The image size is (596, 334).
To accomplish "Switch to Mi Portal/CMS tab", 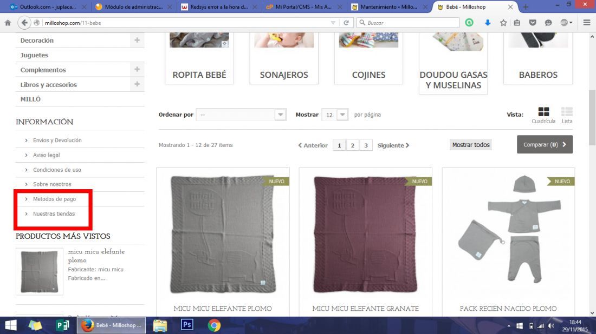I will tap(305, 7).
